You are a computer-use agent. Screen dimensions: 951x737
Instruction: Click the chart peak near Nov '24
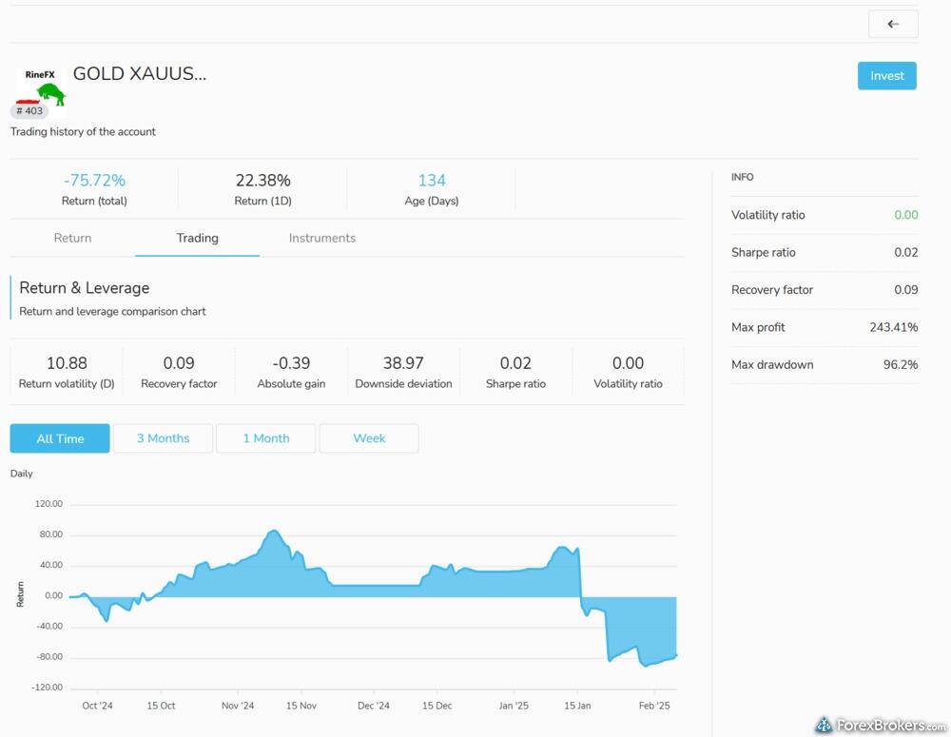(274, 532)
